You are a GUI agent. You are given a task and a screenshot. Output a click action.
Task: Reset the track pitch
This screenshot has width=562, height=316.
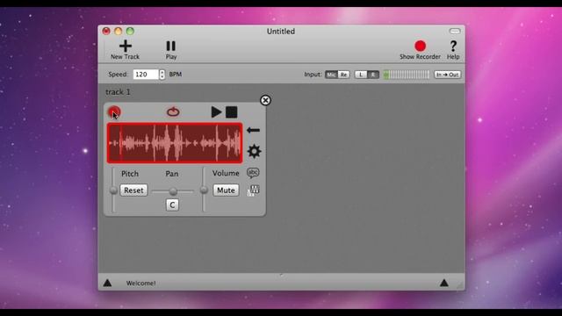[x=133, y=190]
